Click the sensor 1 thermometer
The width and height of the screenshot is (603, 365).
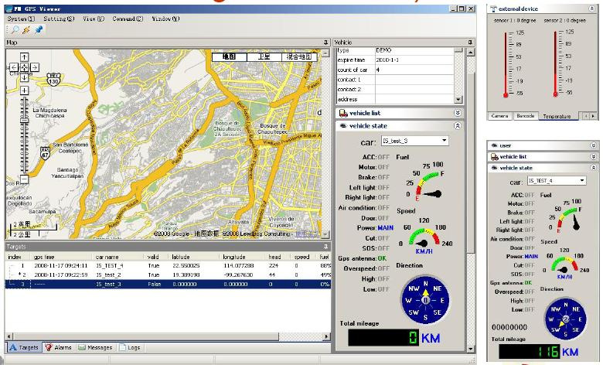coord(506,63)
